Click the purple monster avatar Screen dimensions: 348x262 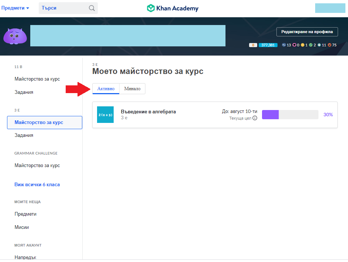click(x=15, y=36)
